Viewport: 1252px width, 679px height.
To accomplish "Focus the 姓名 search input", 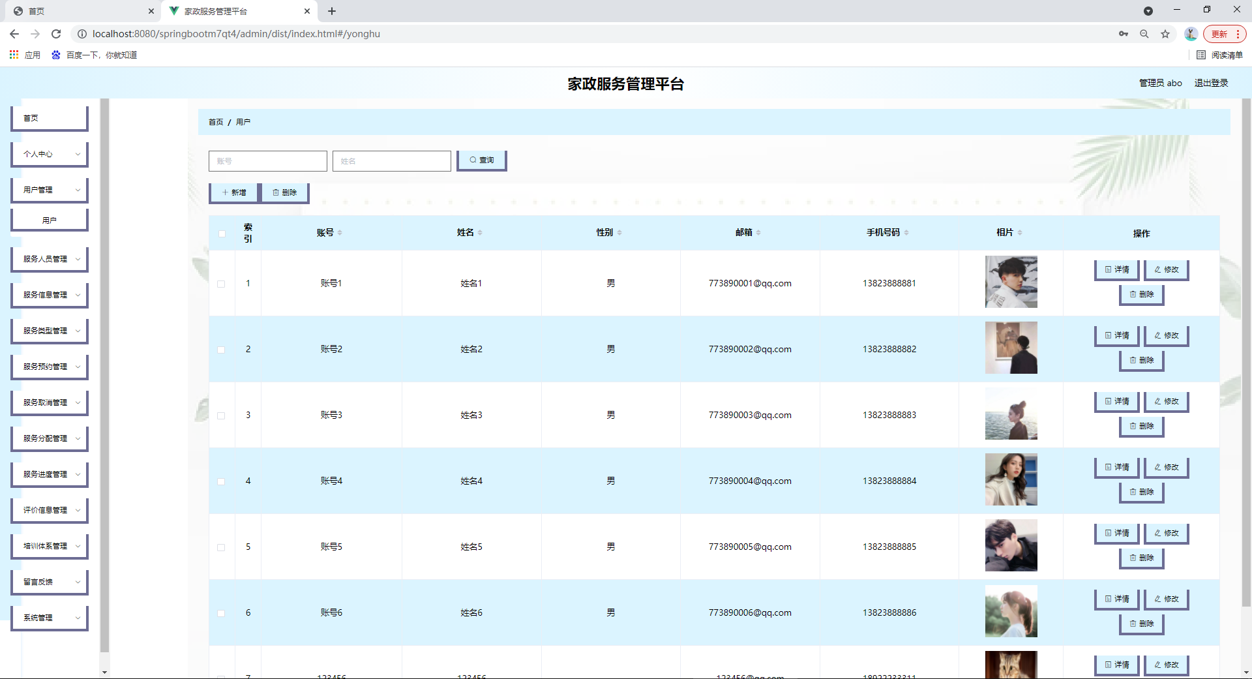I will pos(392,161).
